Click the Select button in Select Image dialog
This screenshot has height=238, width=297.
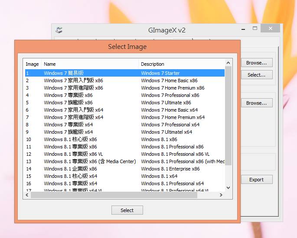[127, 210]
